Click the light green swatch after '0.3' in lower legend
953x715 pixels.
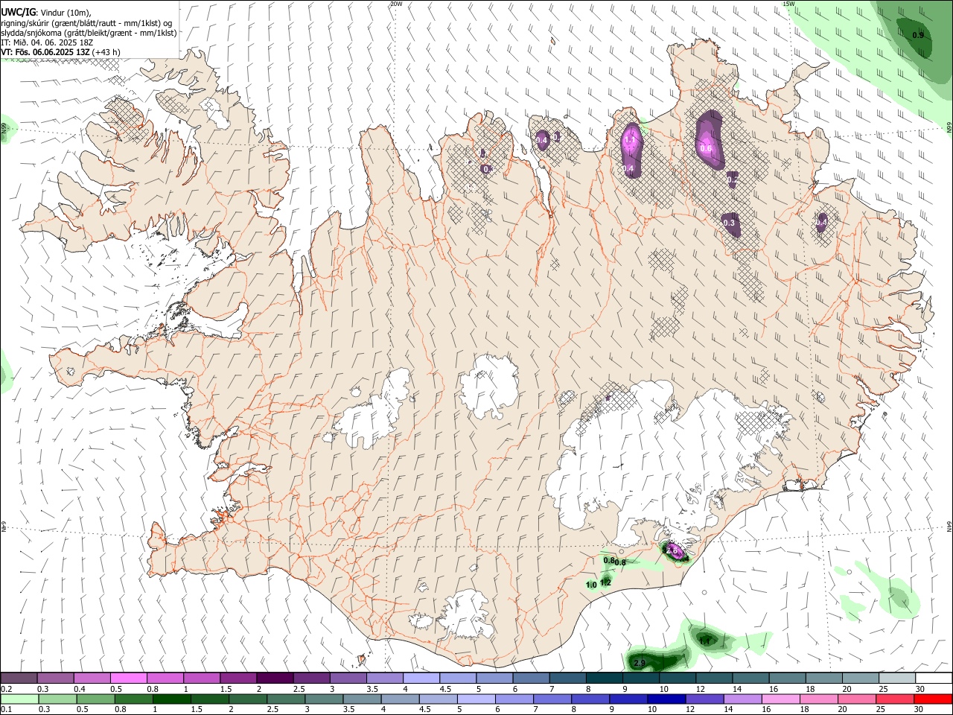coord(57,699)
